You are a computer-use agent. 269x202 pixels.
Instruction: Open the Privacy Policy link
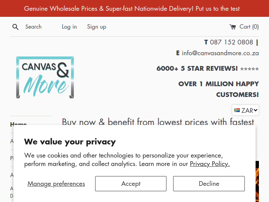click(x=209, y=164)
